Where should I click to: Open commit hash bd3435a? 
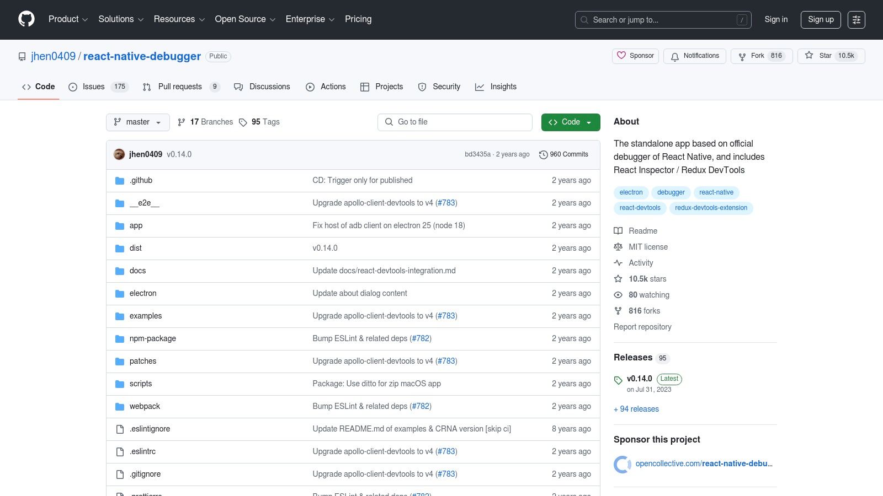[x=477, y=154]
